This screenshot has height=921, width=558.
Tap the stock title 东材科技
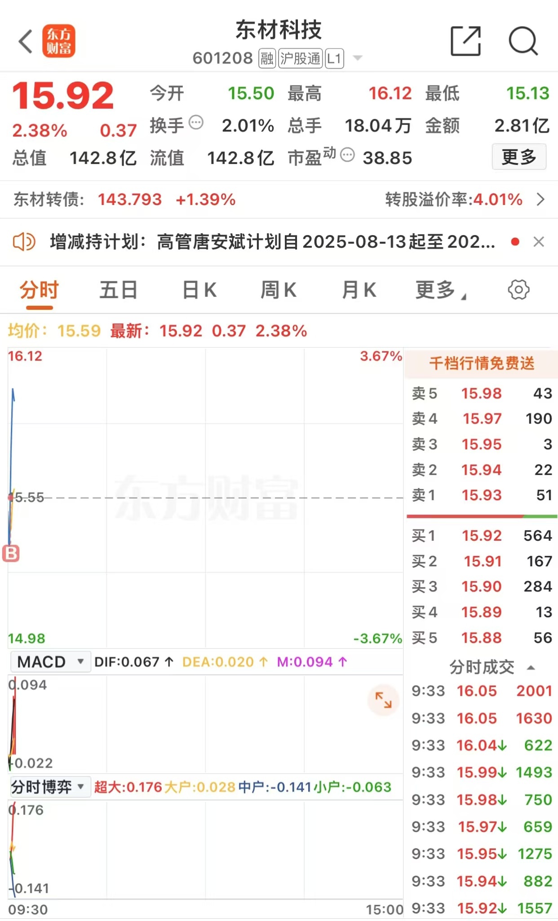[x=279, y=30]
